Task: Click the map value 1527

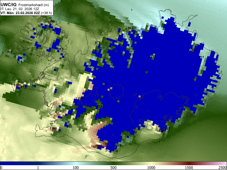Action: coord(99,146)
